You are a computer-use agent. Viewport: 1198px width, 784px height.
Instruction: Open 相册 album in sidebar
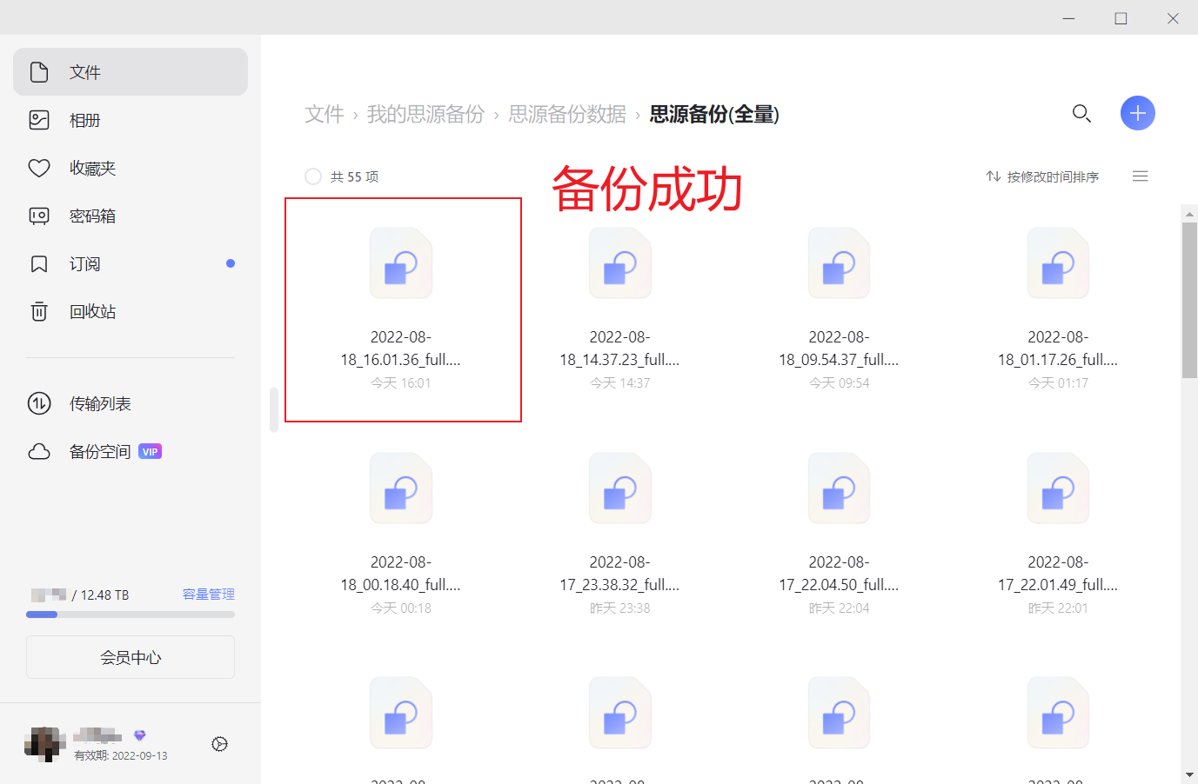coord(85,120)
